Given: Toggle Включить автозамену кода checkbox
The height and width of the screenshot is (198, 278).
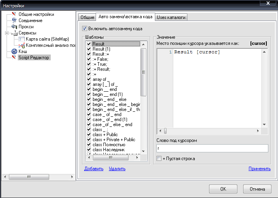Looking at the screenshot, I should (x=85, y=29).
